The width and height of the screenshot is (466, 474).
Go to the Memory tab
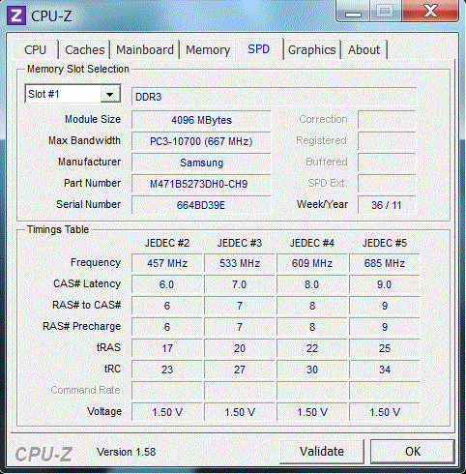208,49
